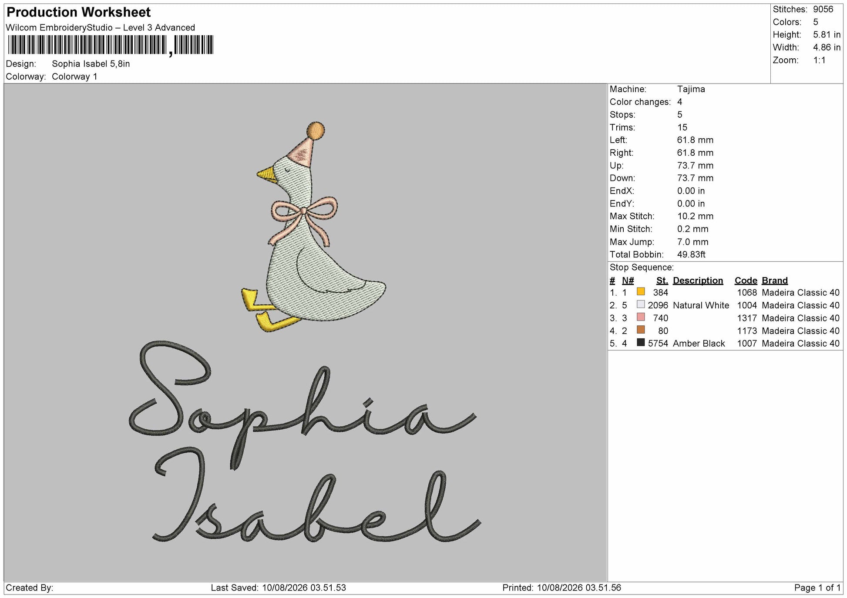The image size is (847, 598).
Task: Click the Zoom value 1:1
Action: 820,60
